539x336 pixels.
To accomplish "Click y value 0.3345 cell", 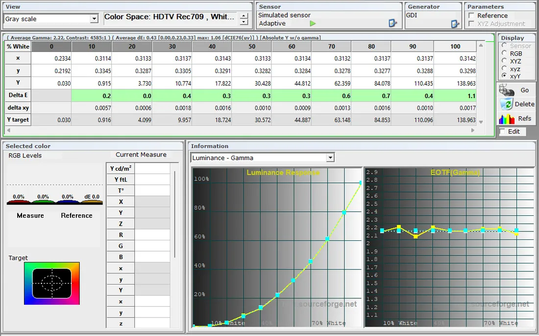I will (x=92, y=71).
